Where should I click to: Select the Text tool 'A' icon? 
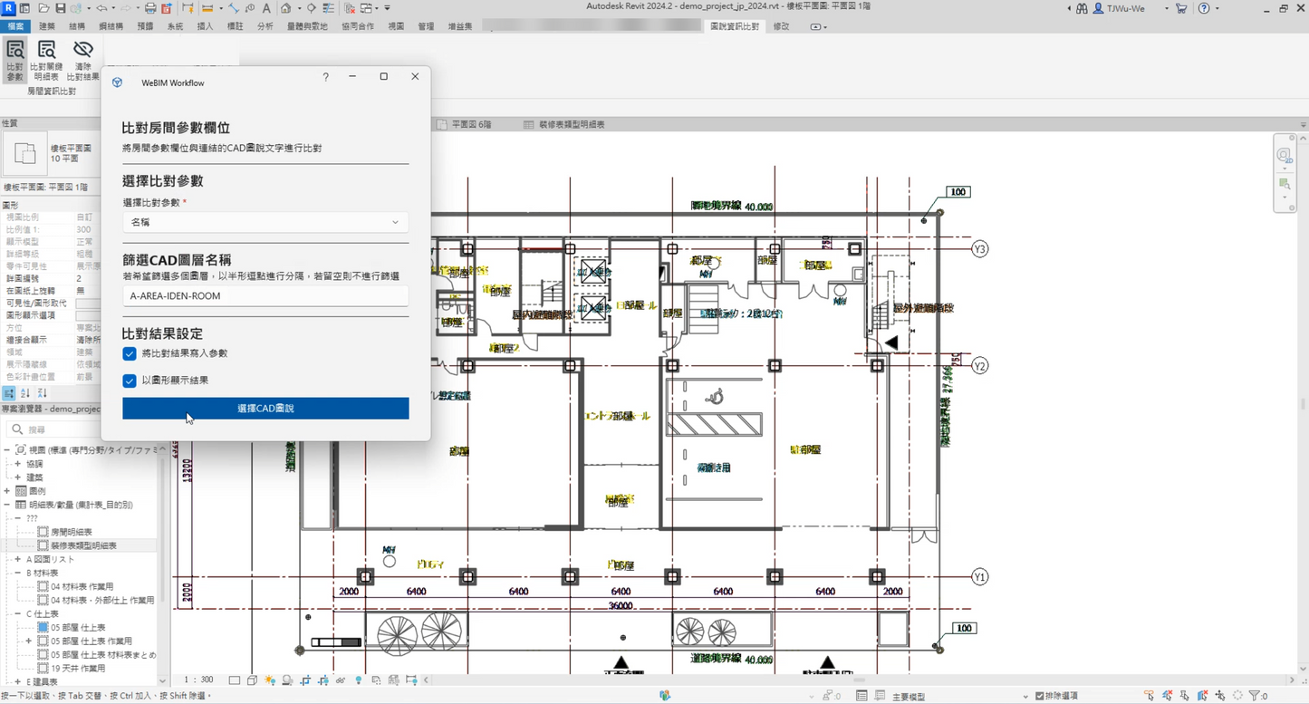click(x=266, y=8)
